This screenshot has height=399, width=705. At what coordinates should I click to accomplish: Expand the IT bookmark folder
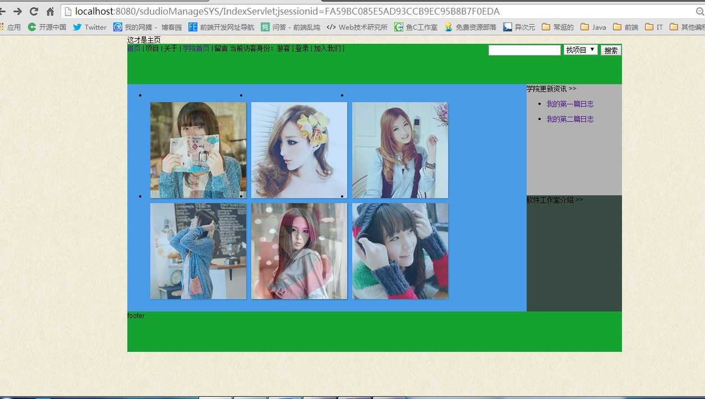654,27
